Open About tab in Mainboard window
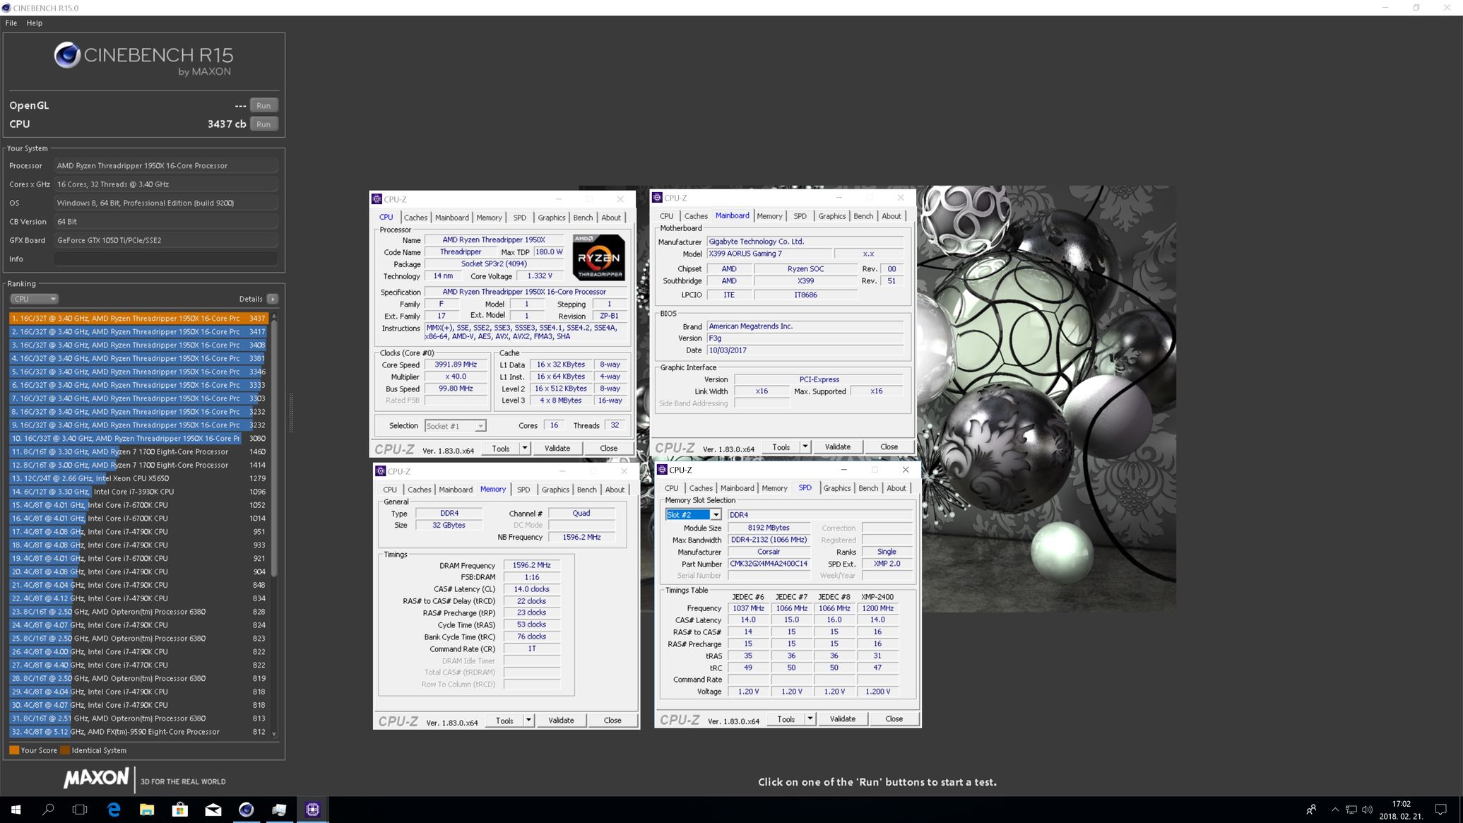The image size is (1463, 823). (x=892, y=216)
